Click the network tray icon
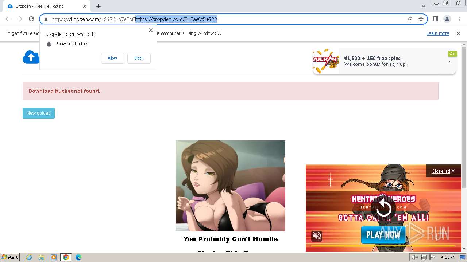 (x=423, y=257)
